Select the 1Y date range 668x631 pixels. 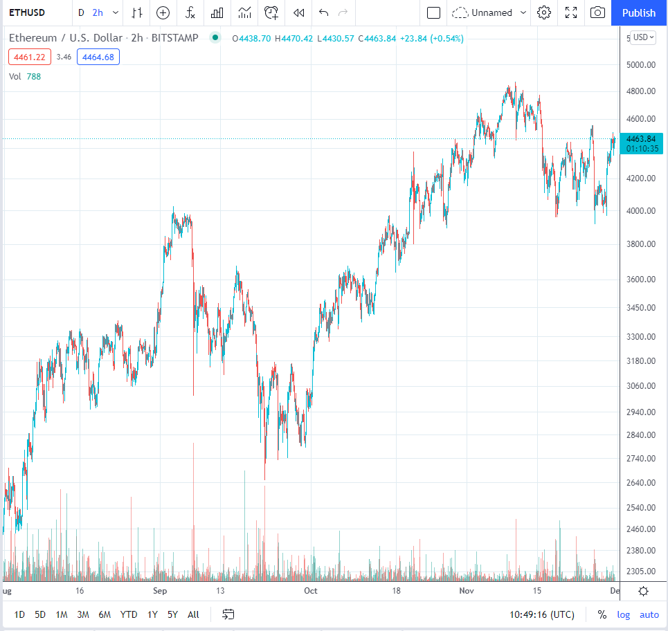pyautogui.click(x=152, y=614)
